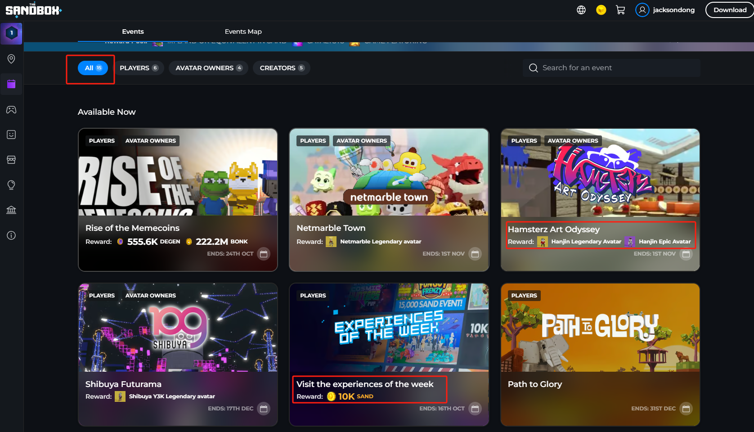
Task: Open the bank building sidebar icon
Action: [x=11, y=210]
